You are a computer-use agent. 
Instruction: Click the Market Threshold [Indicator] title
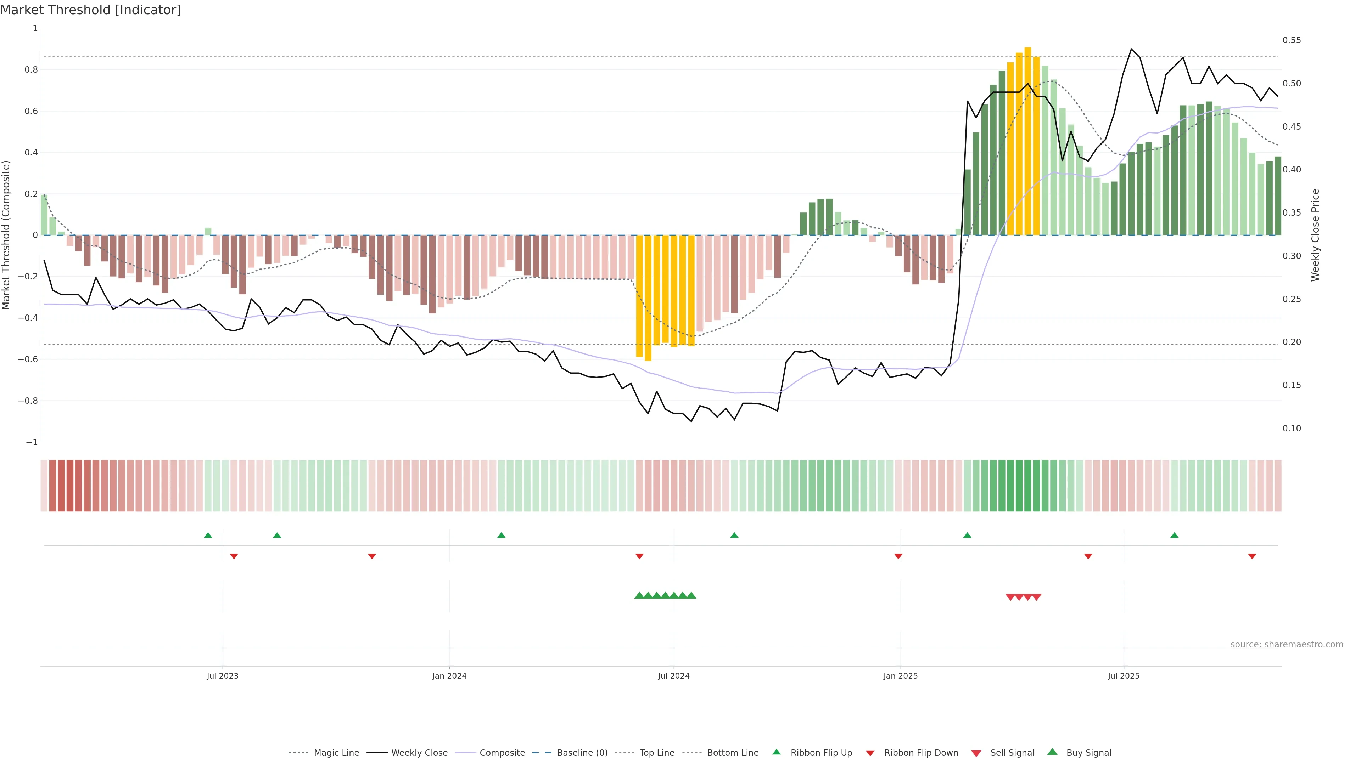(91, 10)
